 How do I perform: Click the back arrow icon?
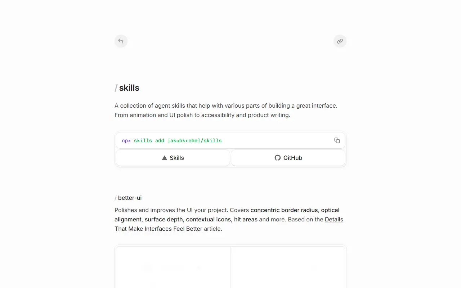coord(121,41)
